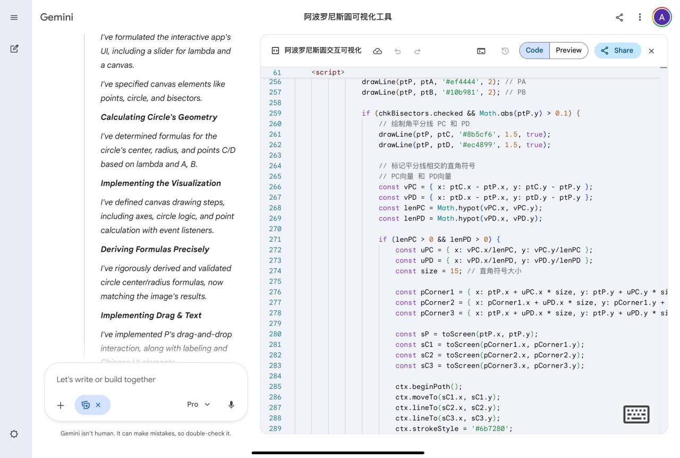Start a new chat with compose icon

(14, 49)
